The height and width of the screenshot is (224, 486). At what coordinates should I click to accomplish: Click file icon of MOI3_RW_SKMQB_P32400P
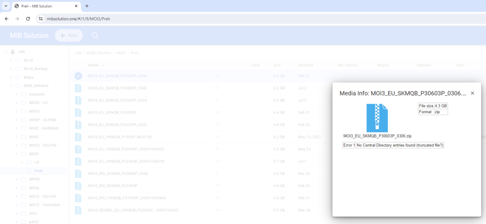[78, 186]
